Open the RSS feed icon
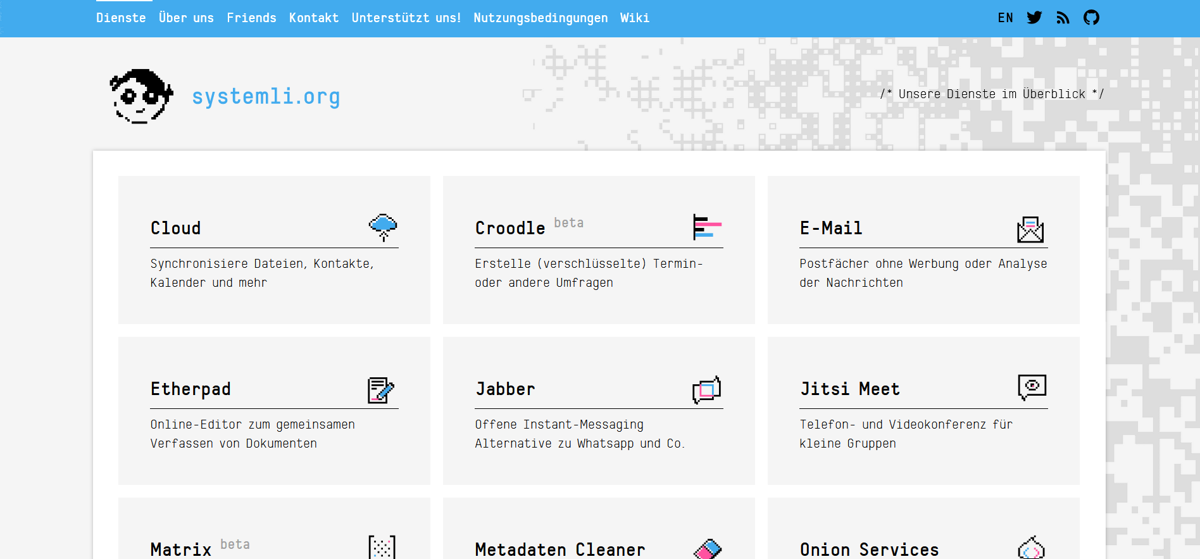Image resolution: width=1200 pixels, height=559 pixels. [x=1063, y=18]
